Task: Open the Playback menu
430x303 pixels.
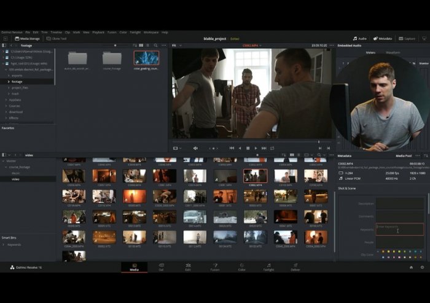Action: (x=98, y=32)
